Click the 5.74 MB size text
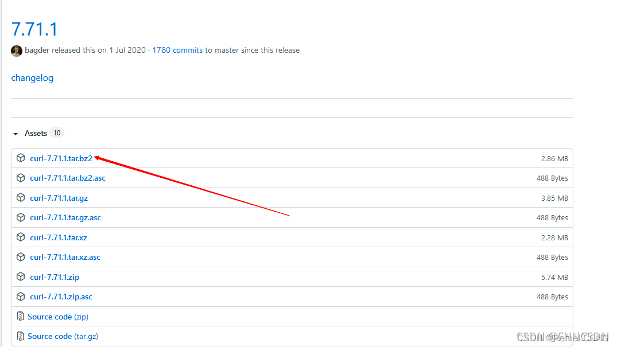This screenshot has width=617, height=347. pos(554,278)
